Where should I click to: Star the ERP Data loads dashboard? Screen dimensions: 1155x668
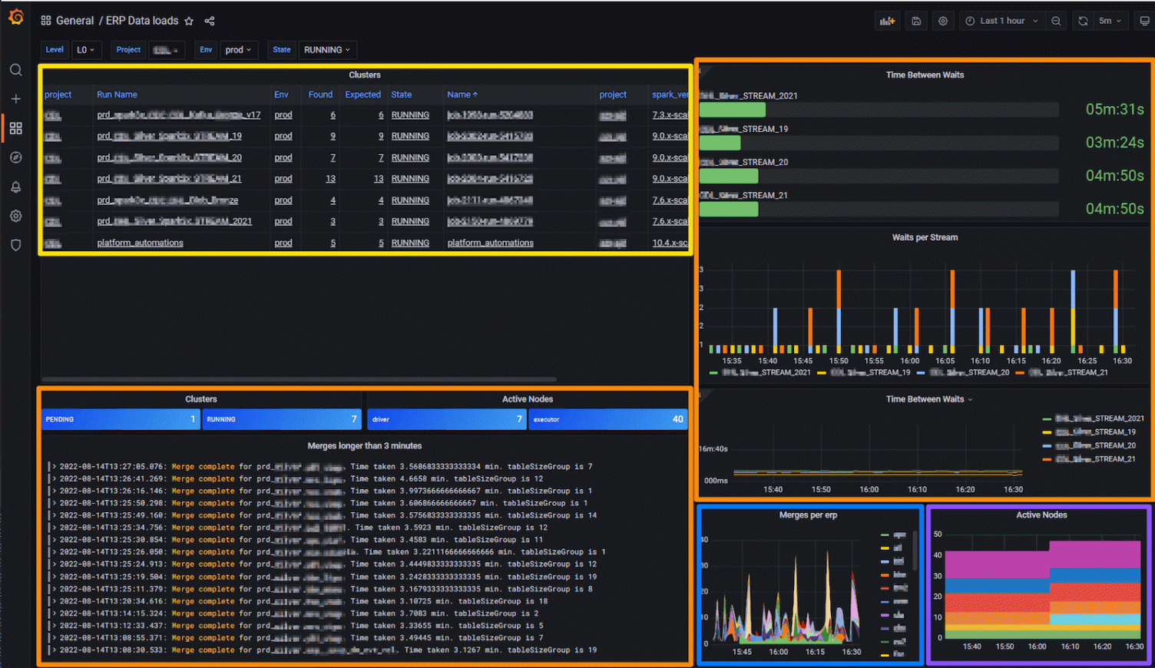(x=189, y=21)
